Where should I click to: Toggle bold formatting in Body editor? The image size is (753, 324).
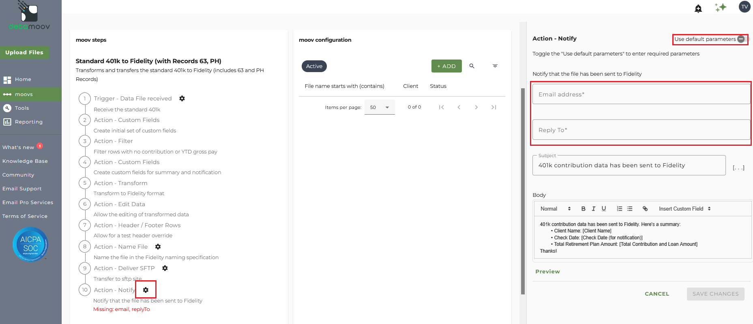[584, 209]
